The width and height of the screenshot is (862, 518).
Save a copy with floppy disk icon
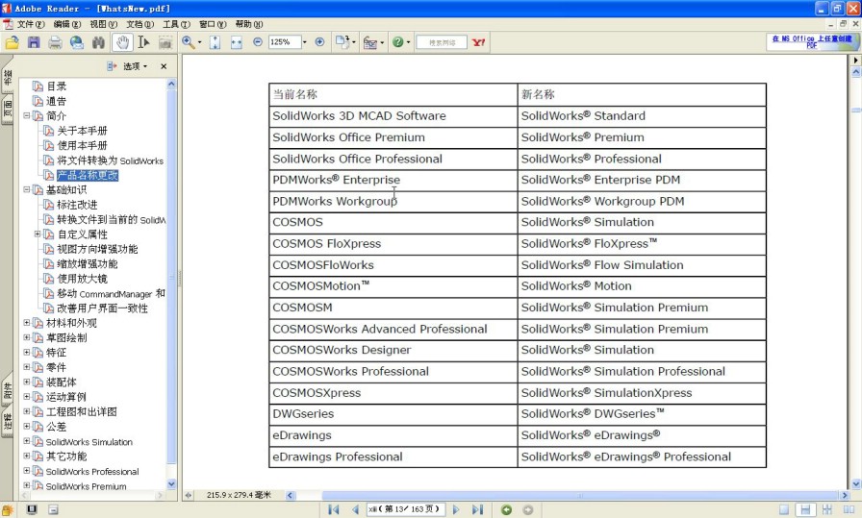tap(34, 42)
